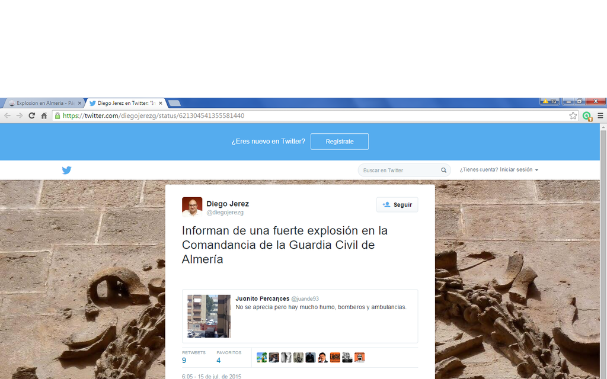The height and width of the screenshot is (379, 607).
Task: Click the @diegojerezg handle
Action: tap(225, 213)
